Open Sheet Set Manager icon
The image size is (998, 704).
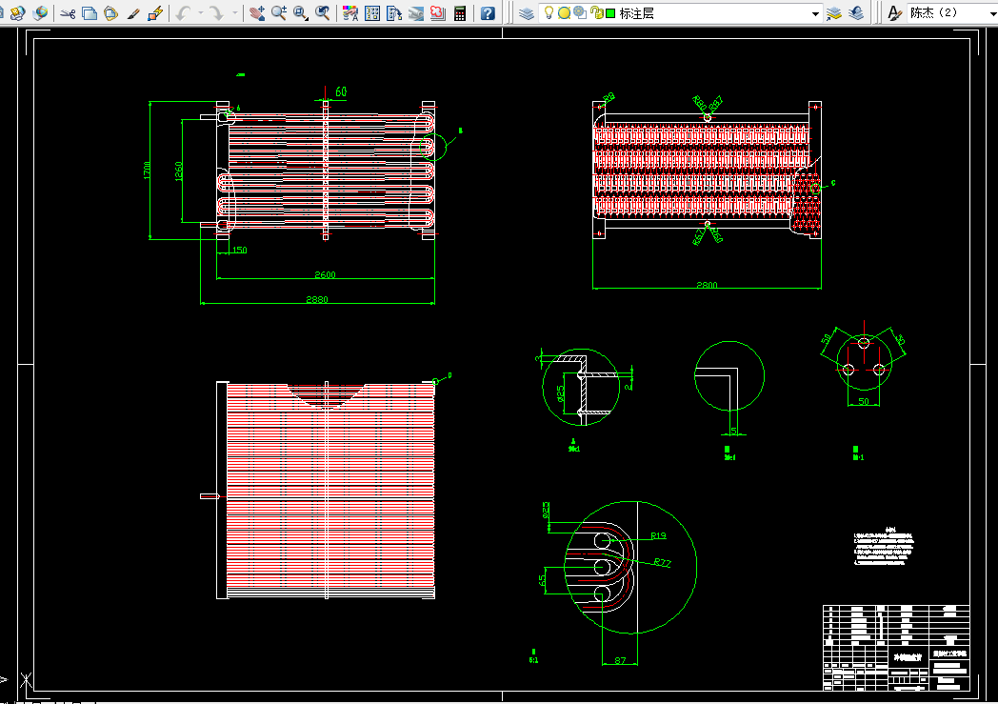click(x=415, y=12)
